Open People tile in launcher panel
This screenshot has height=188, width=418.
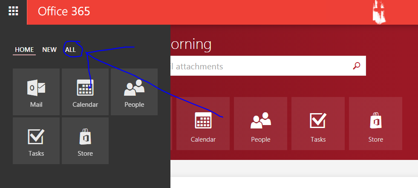pyautogui.click(x=134, y=92)
